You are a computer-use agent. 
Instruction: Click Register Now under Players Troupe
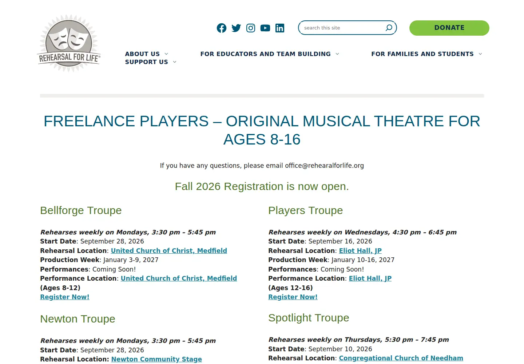click(x=293, y=297)
